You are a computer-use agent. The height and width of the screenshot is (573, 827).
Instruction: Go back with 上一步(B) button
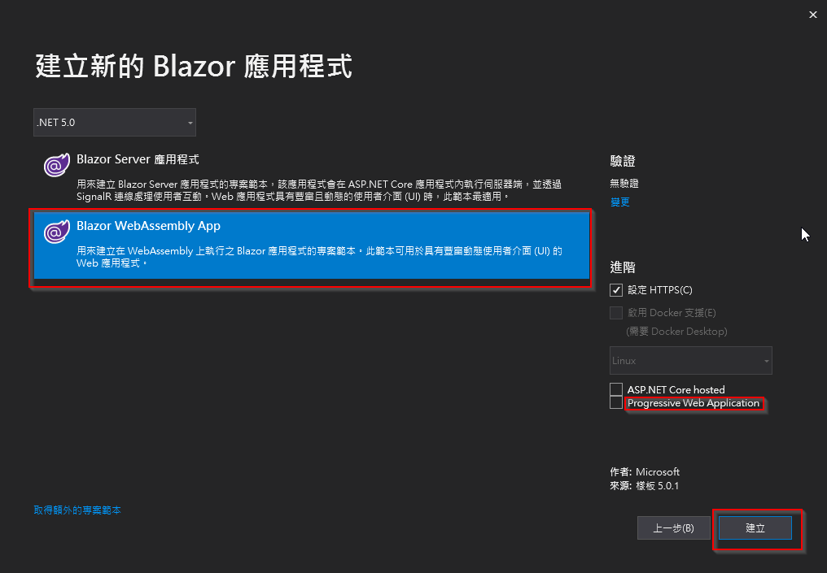click(x=673, y=527)
